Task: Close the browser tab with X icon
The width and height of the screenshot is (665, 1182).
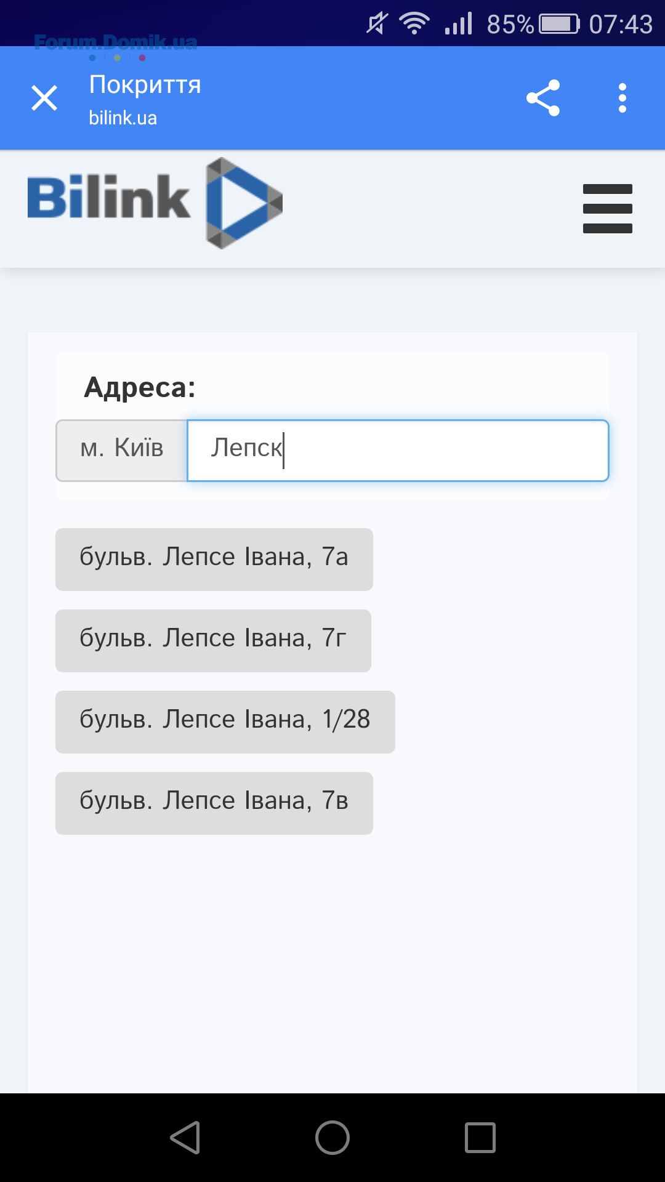Action: pyautogui.click(x=44, y=98)
